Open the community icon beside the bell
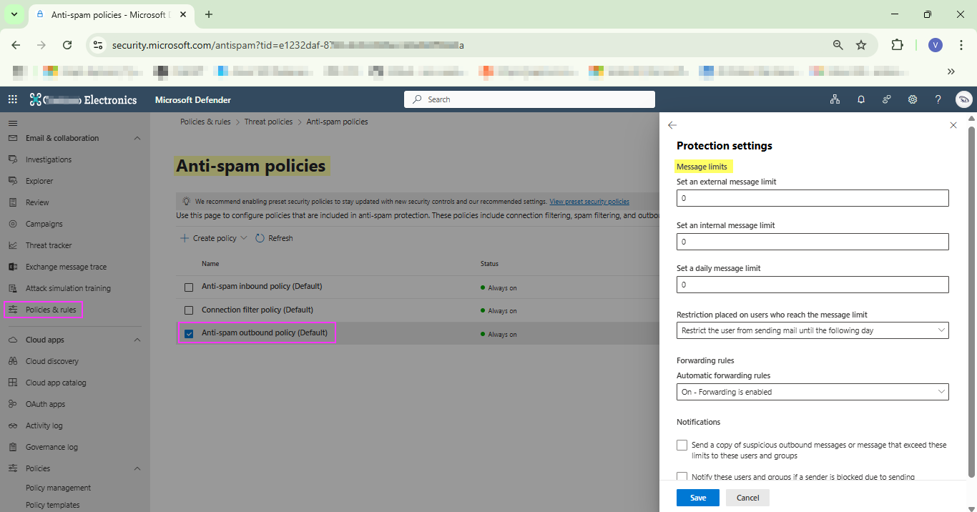 pos(887,99)
